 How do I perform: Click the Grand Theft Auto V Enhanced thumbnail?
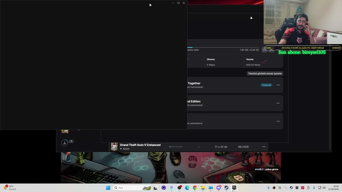114,147
